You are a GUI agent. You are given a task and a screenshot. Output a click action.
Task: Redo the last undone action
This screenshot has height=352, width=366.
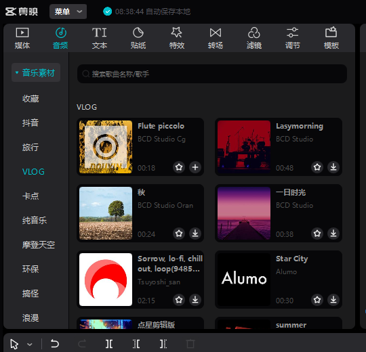(x=82, y=344)
